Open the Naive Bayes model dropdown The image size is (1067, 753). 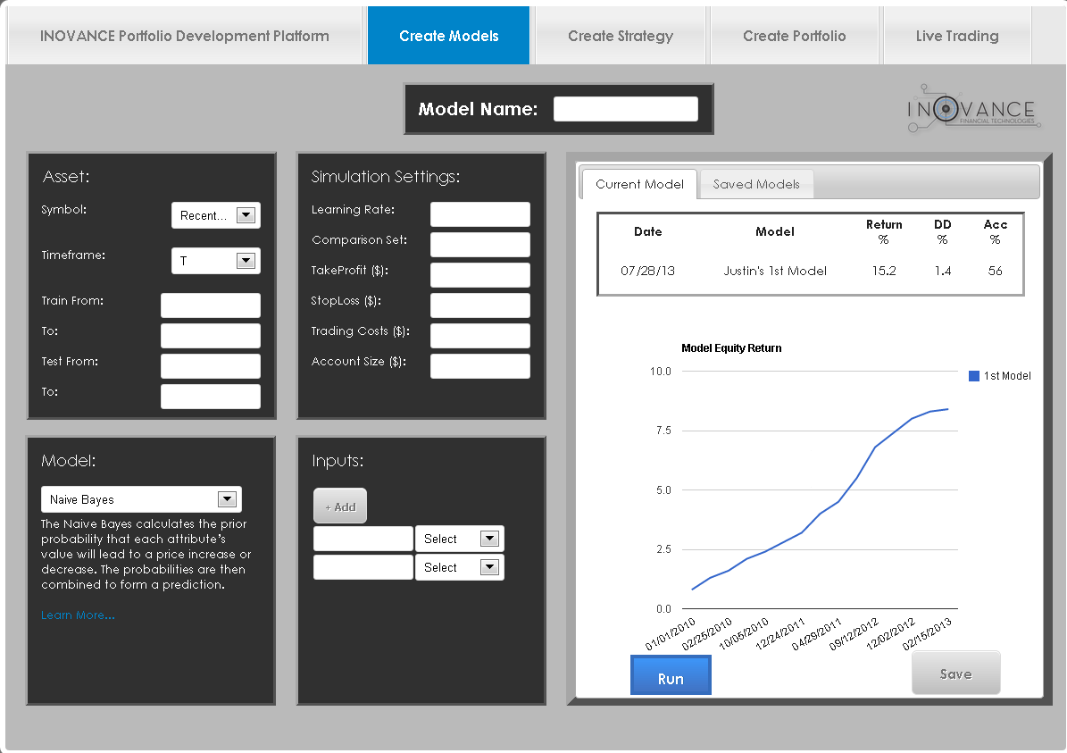coord(227,499)
